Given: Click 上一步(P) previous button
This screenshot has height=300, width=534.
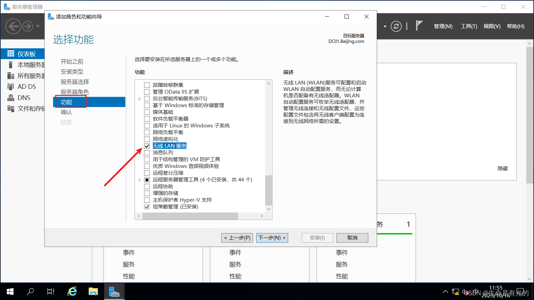Looking at the screenshot, I should click(x=237, y=238).
